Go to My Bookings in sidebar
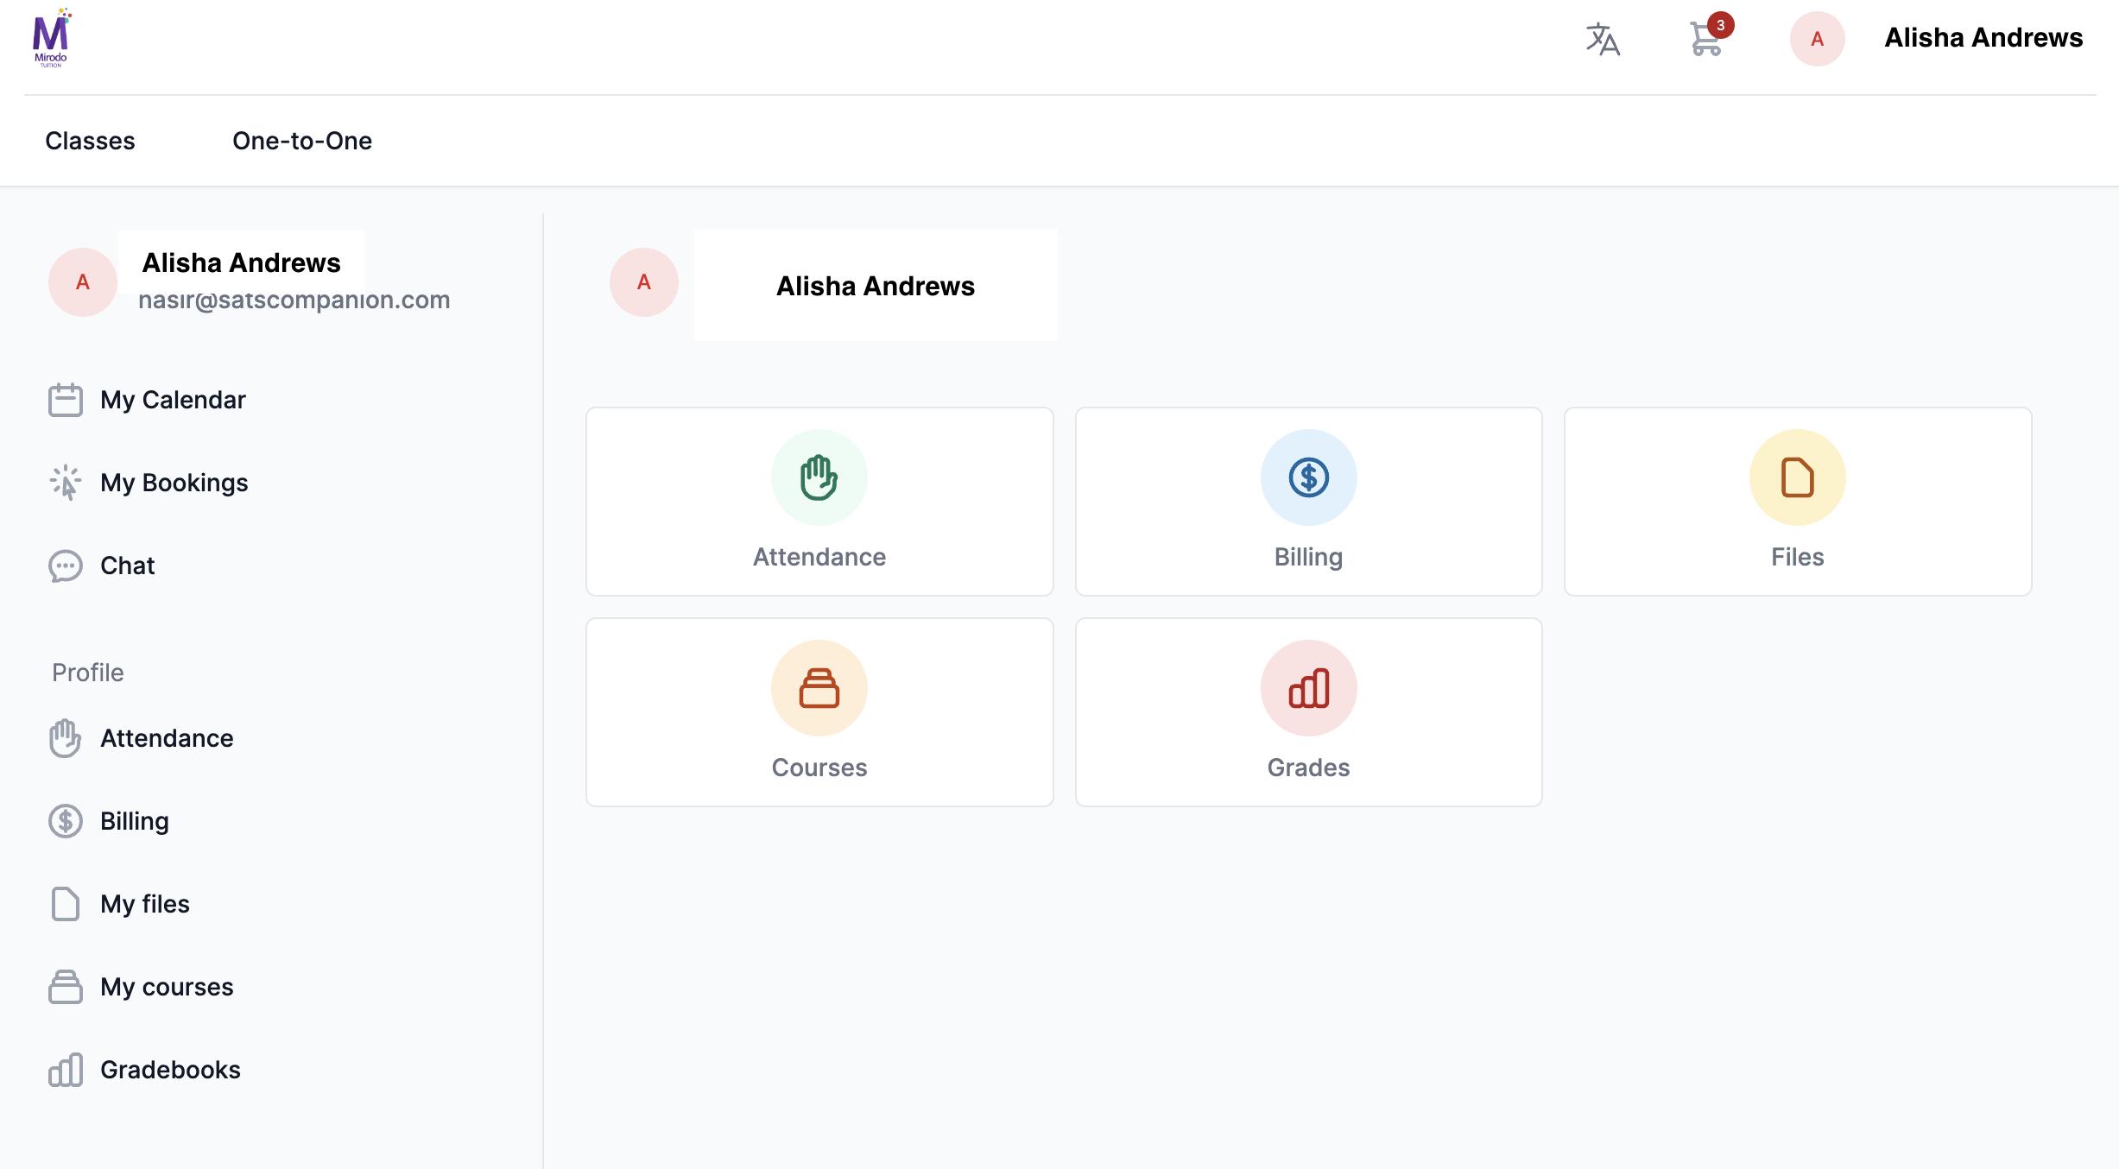The height and width of the screenshot is (1169, 2119). point(174,483)
